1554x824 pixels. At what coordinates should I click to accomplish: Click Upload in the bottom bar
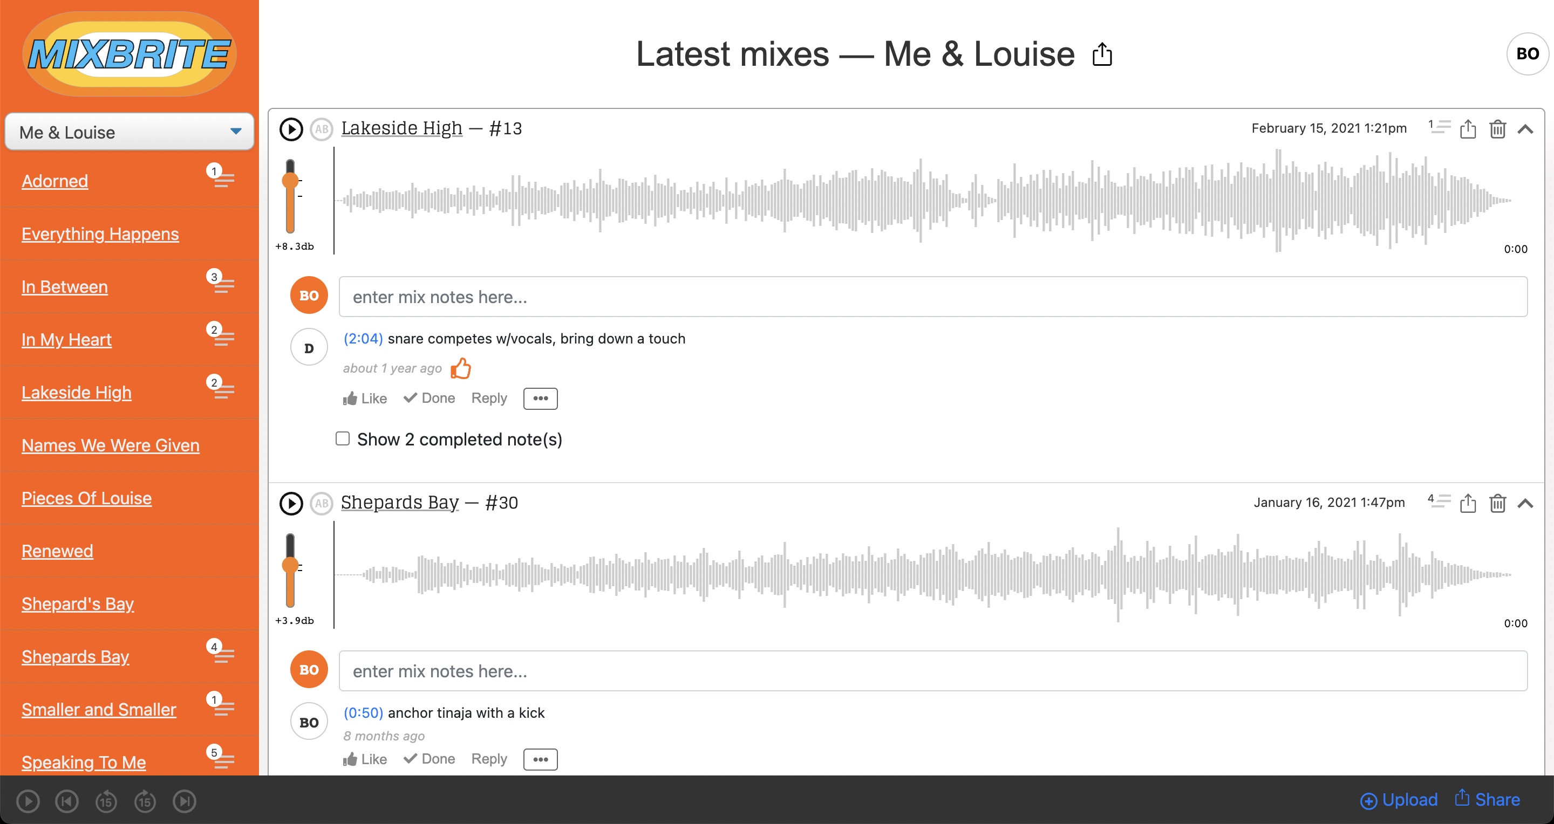point(1399,800)
